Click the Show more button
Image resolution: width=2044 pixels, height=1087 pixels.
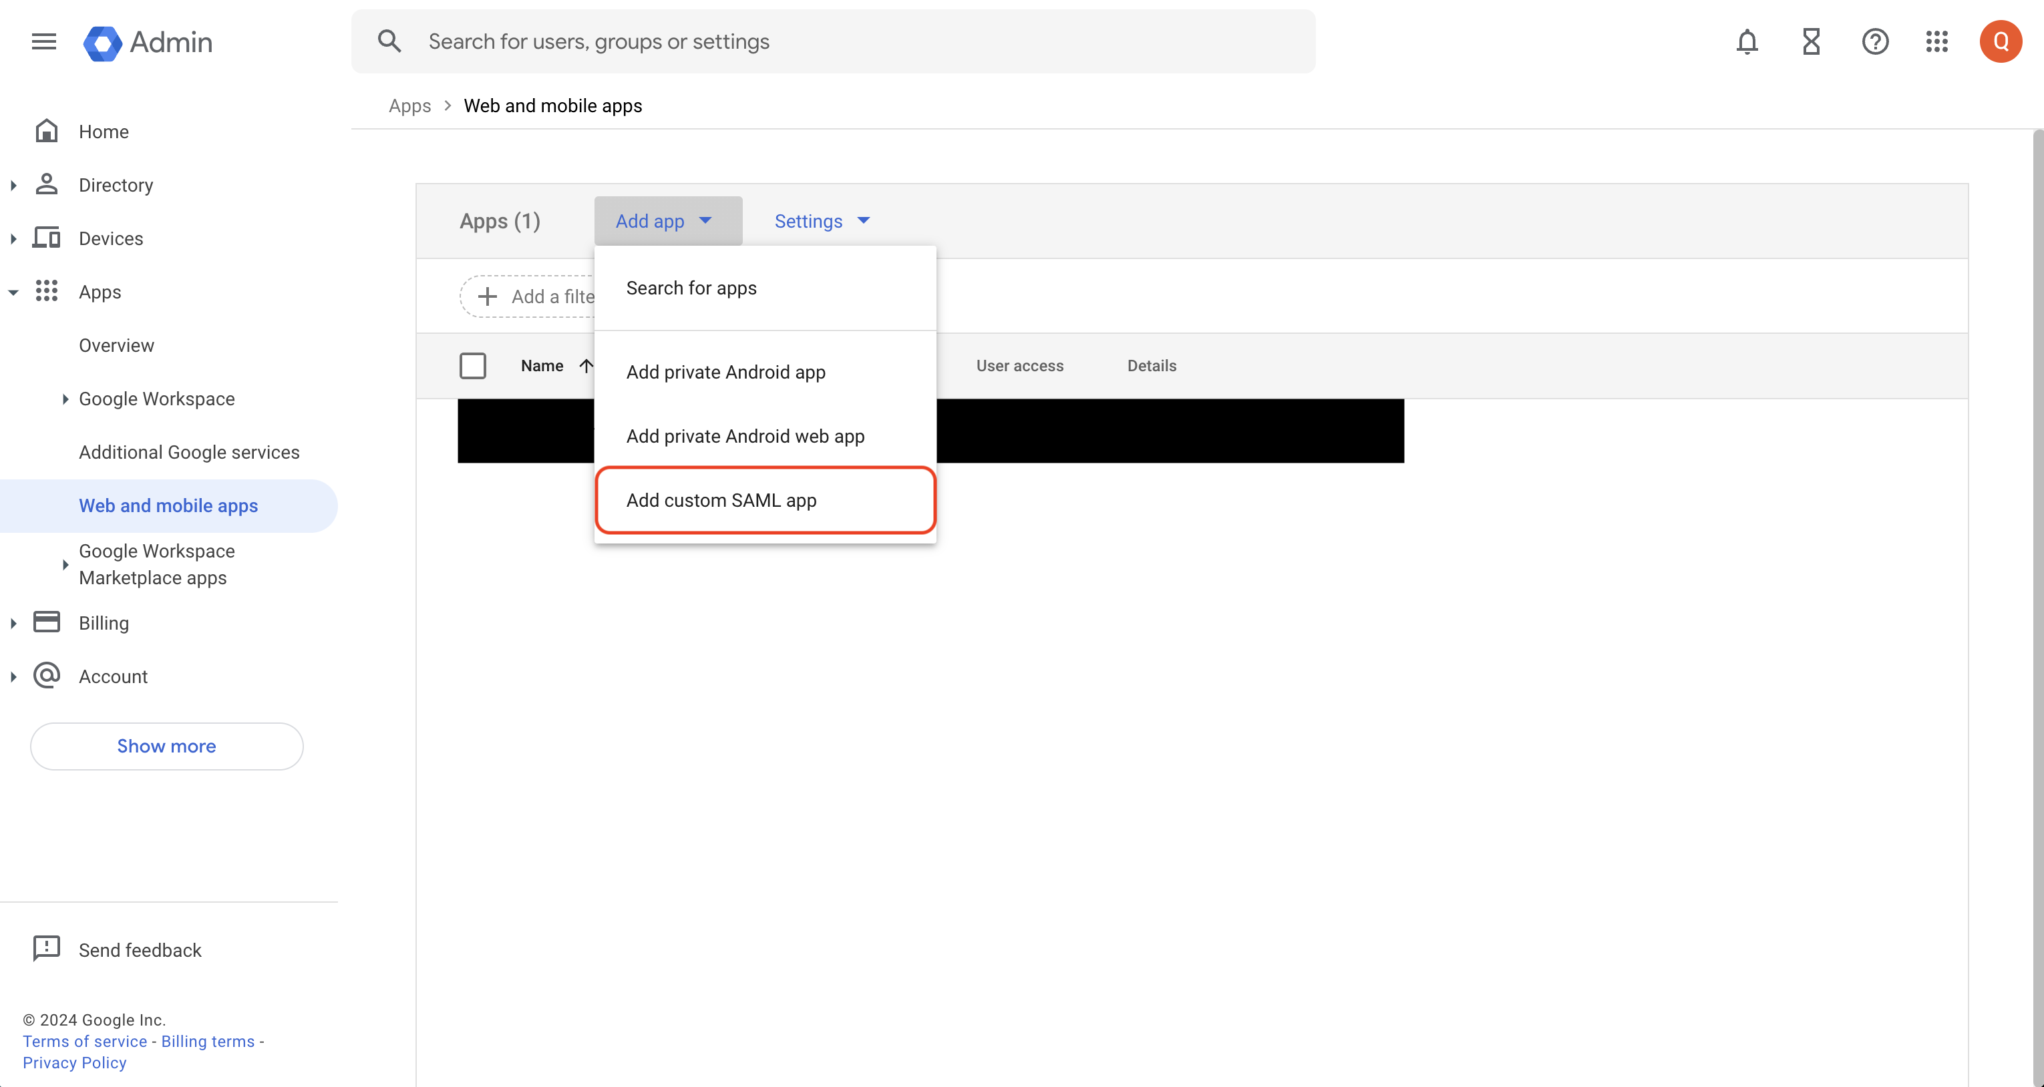(166, 745)
